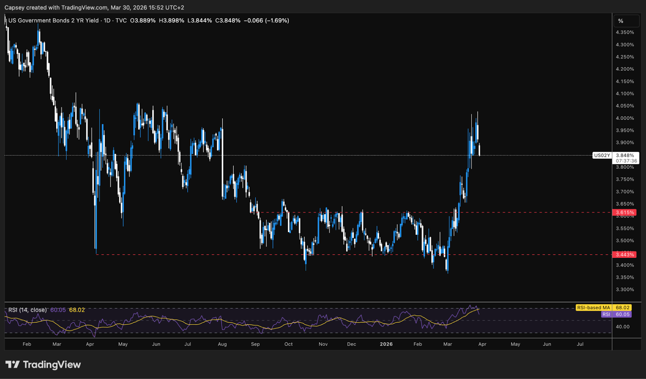This screenshot has width=646, height=379.
Task: Select the US02Y price label on the axis
Action: [602, 155]
